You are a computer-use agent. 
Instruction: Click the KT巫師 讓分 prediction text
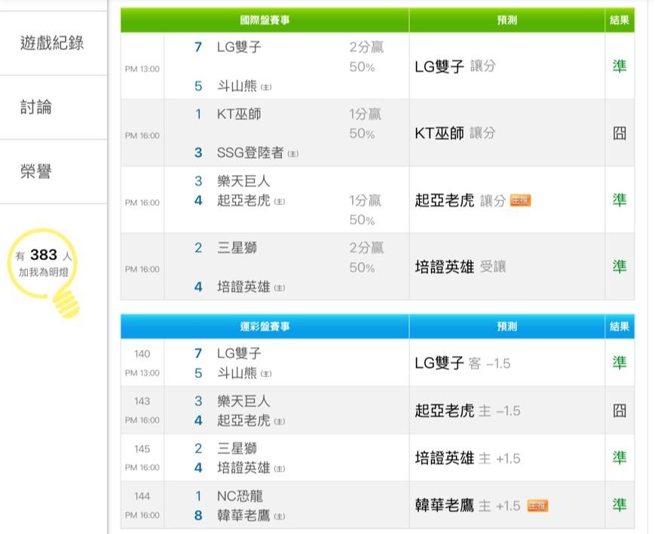point(455,133)
